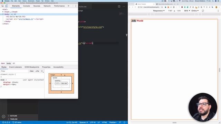Image resolution: width=221 pixels, height=124 pixels.
Task: Open new browser tab plus button
Action: tap(177, 4)
